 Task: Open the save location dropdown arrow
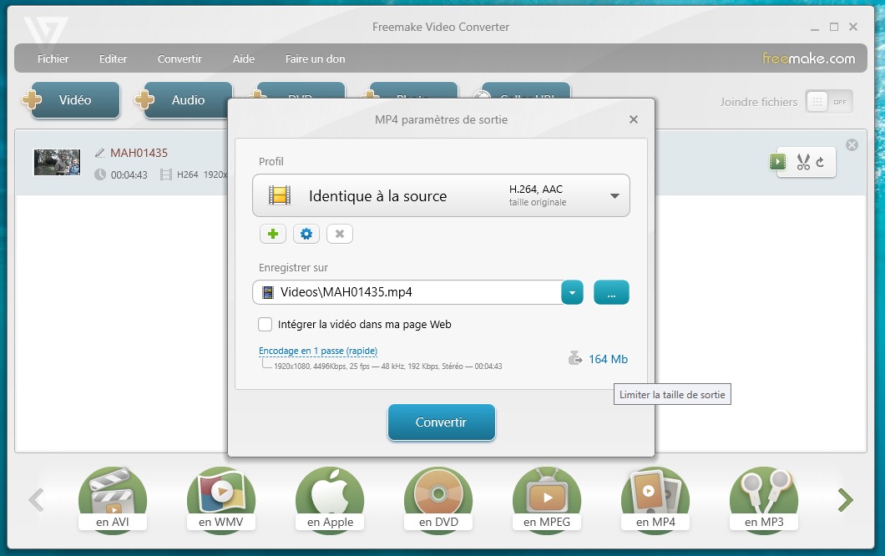pyautogui.click(x=572, y=292)
